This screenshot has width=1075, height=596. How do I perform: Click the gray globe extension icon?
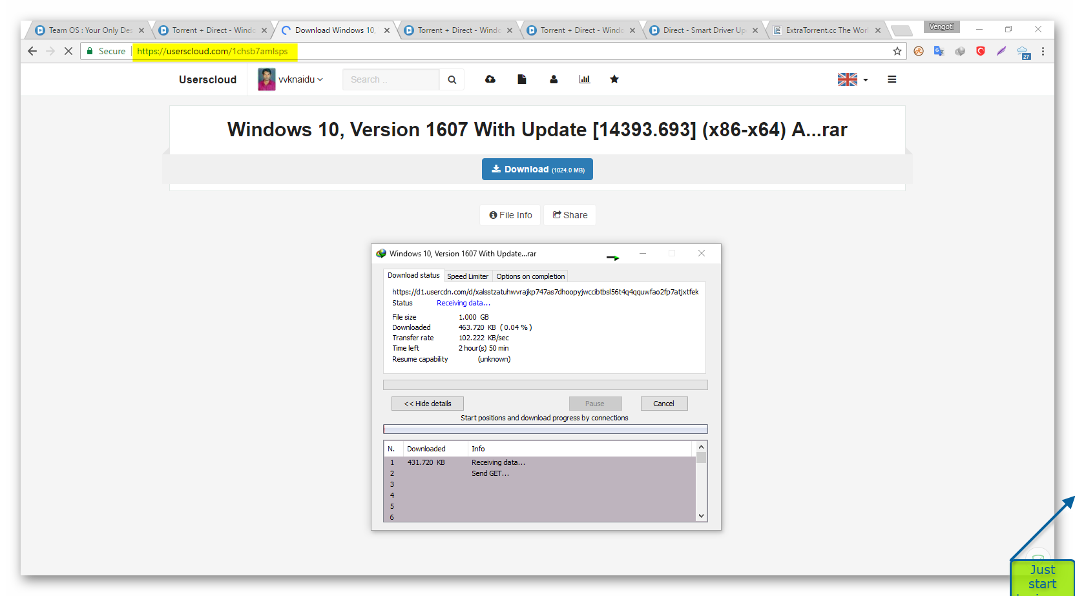960,51
